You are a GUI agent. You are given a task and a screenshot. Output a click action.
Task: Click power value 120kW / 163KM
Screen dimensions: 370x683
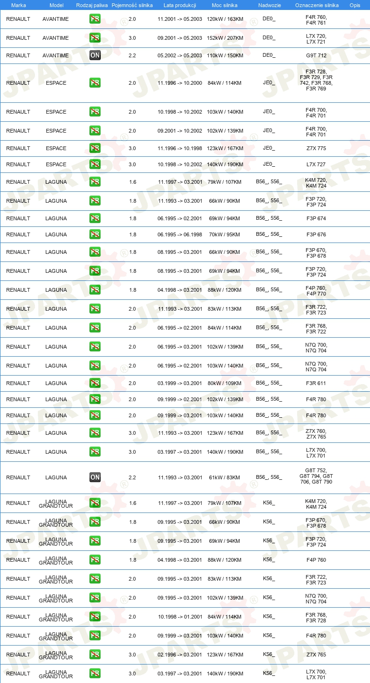225,19
